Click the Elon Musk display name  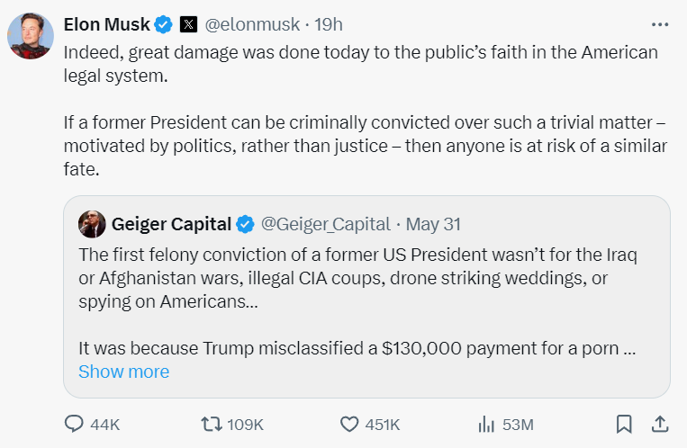click(105, 24)
